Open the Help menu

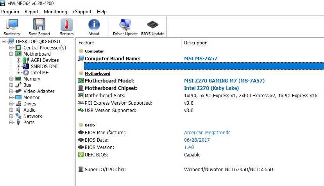(102, 12)
